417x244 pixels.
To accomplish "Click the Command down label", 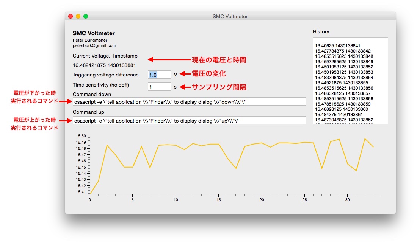I will [92, 94].
